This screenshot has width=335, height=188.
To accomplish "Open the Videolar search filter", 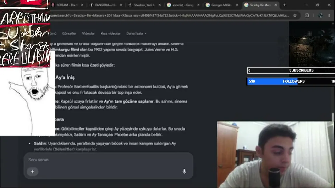I will tap(88, 33).
